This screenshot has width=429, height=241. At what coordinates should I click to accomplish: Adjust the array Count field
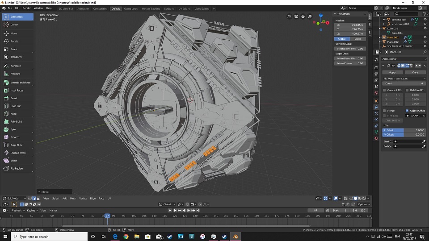(x=404, y=83)
